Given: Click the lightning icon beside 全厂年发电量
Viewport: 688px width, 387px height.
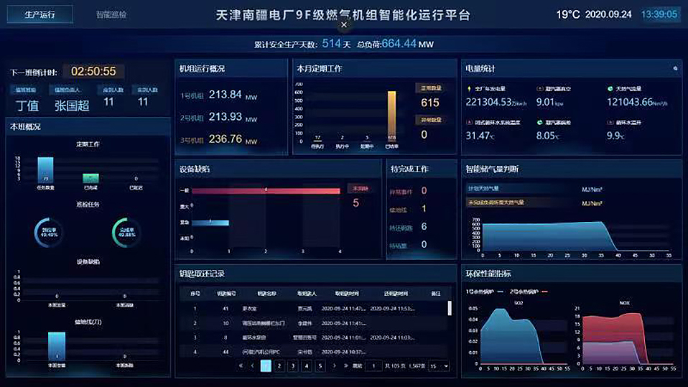Looking at the screenshot, I should [469, 88].
